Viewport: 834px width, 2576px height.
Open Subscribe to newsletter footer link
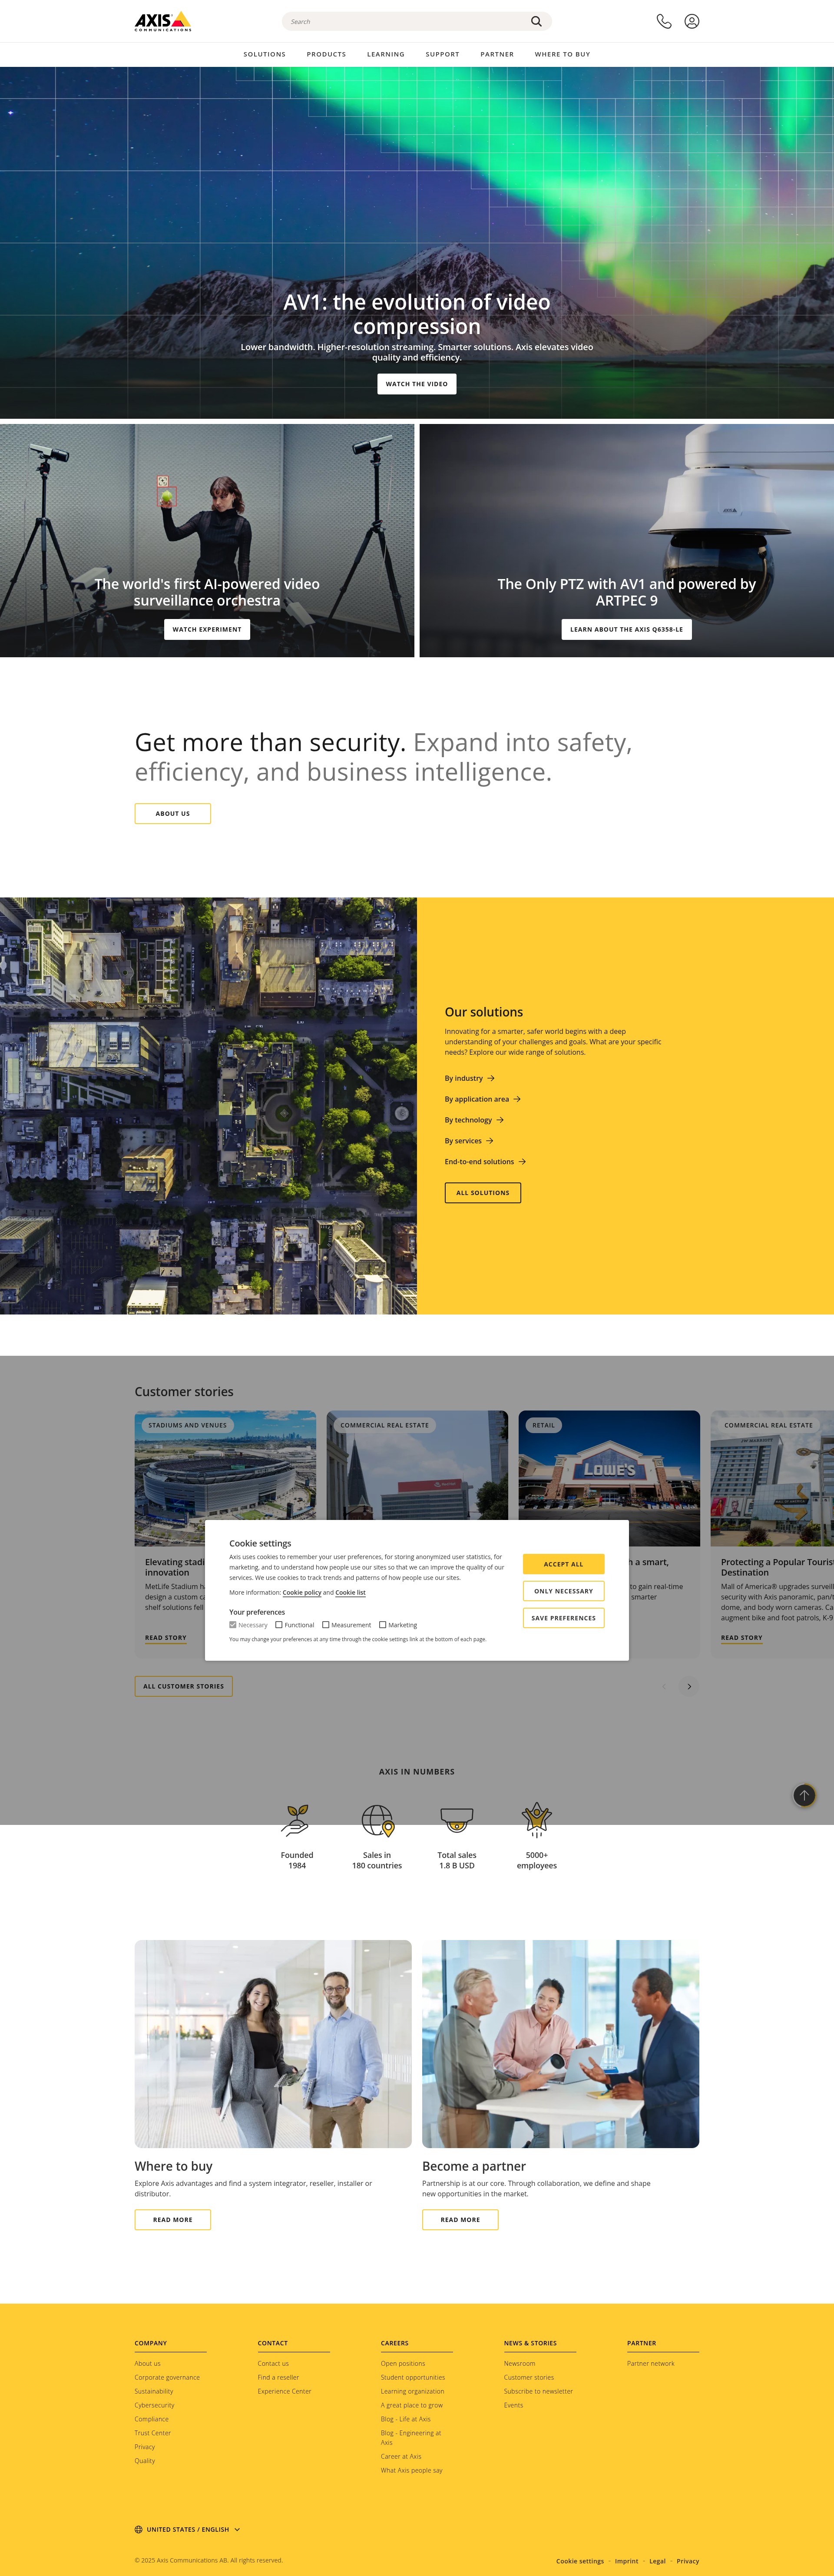coord(538,2391)
